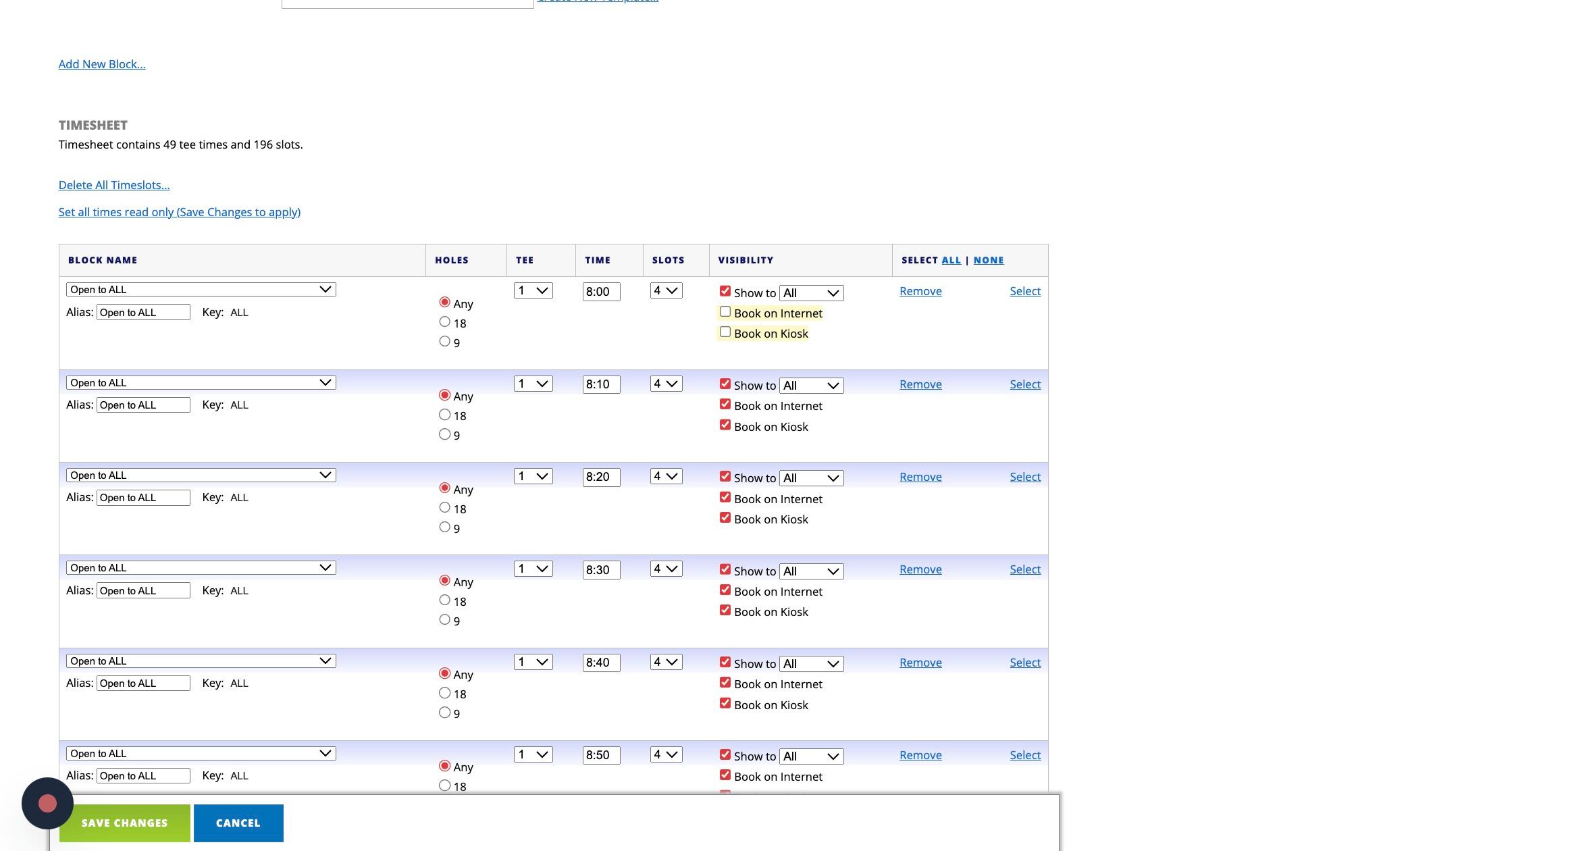
Task: Click Select ALL in header
Action: tap(951, 260)
